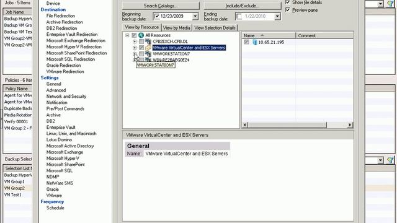Open File Redirection under Destination
The width and height of the screenshot is (397, 223).
click(61, 15)
